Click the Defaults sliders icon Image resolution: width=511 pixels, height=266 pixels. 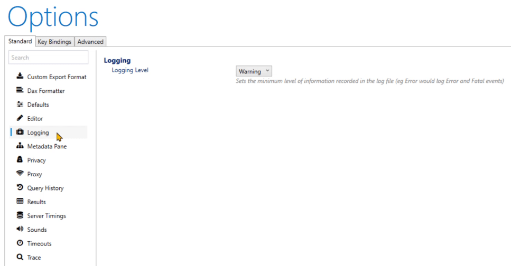click(x=20, y=104)
